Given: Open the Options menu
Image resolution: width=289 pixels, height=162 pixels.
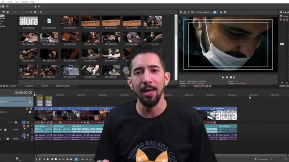Looking at the screenshot, I should [24, 2].
